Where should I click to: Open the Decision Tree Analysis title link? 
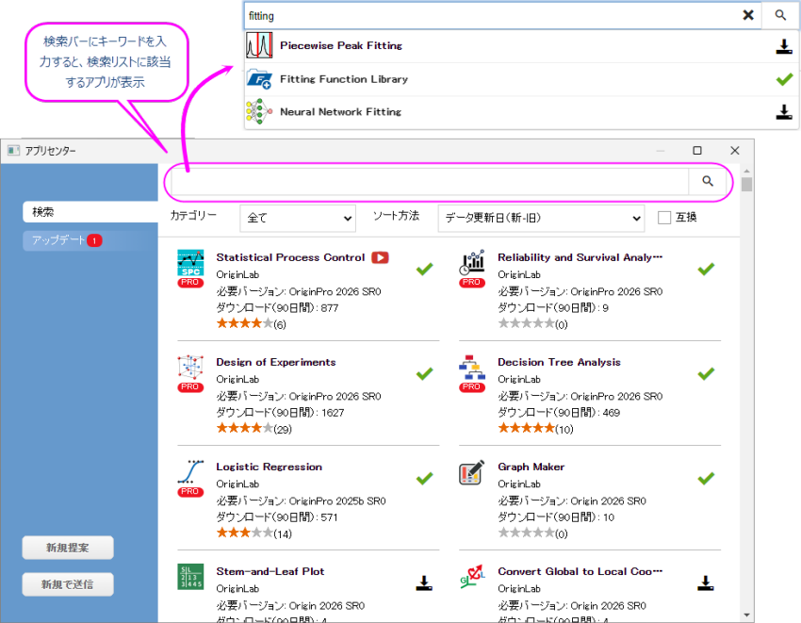[x=560, y=362]
